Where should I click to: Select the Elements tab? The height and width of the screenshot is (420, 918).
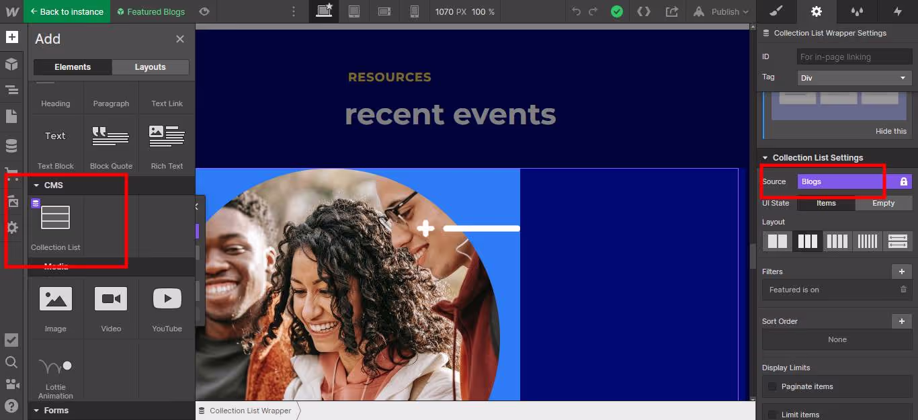click(73, 67)
